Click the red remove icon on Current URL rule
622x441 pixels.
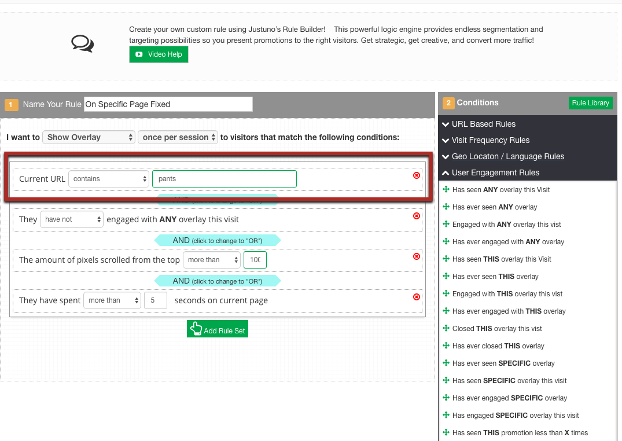point(417,175)
